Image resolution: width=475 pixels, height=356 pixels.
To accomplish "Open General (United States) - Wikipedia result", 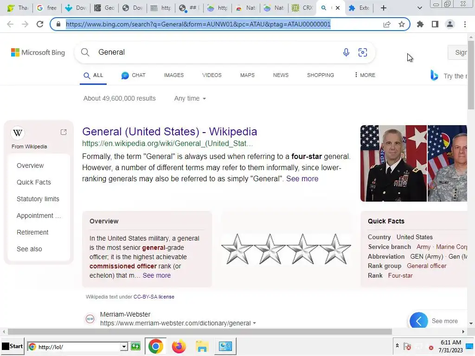I will 170,132.
